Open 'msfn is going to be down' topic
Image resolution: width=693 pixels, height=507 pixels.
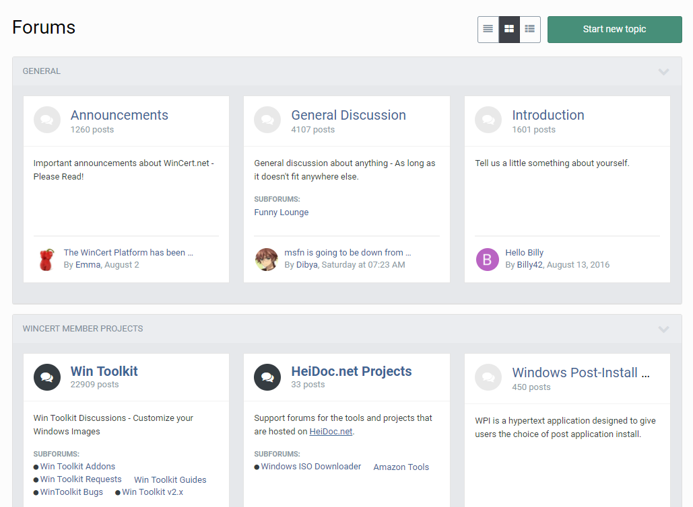click(x=348, y=252)
